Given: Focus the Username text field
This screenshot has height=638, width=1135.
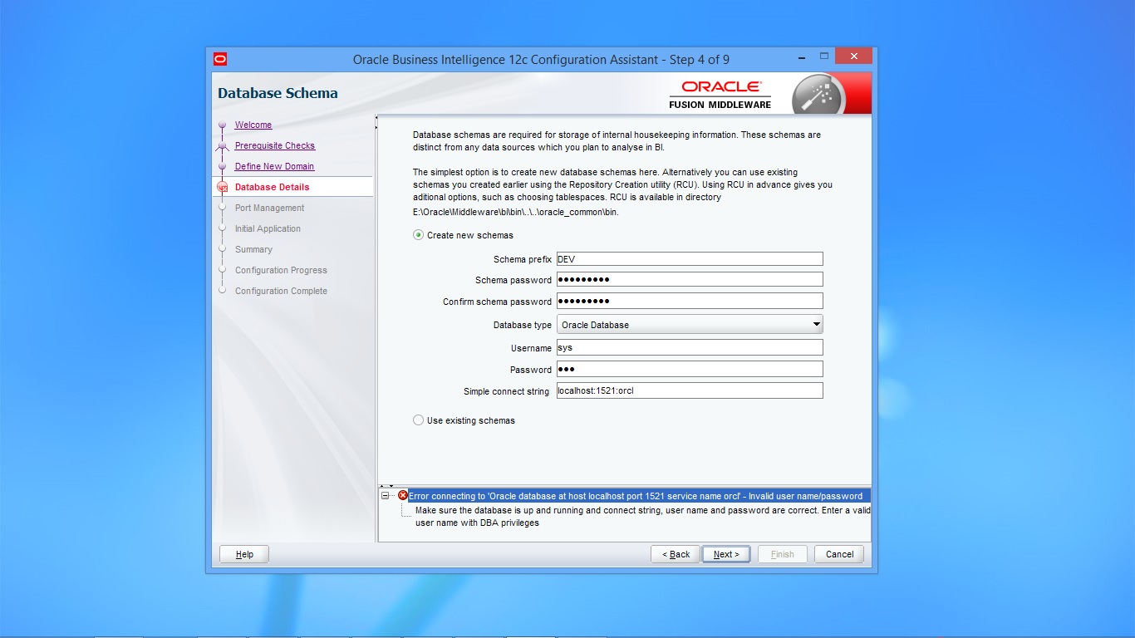Looking at the screenshot, I should [x=690, y=348].
